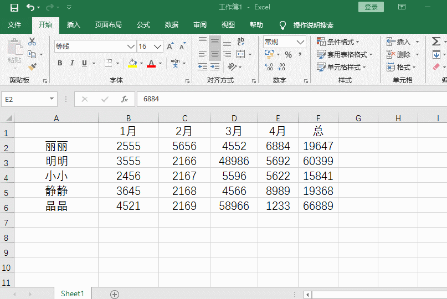Click Decrease Indent icon
This screenshot has width=447, height=299.
click(203, 67)
